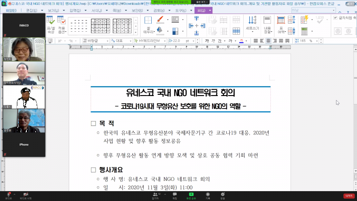Insert a row above icon
The height and width of the screenshot is (201, 357).
(196, 18)
